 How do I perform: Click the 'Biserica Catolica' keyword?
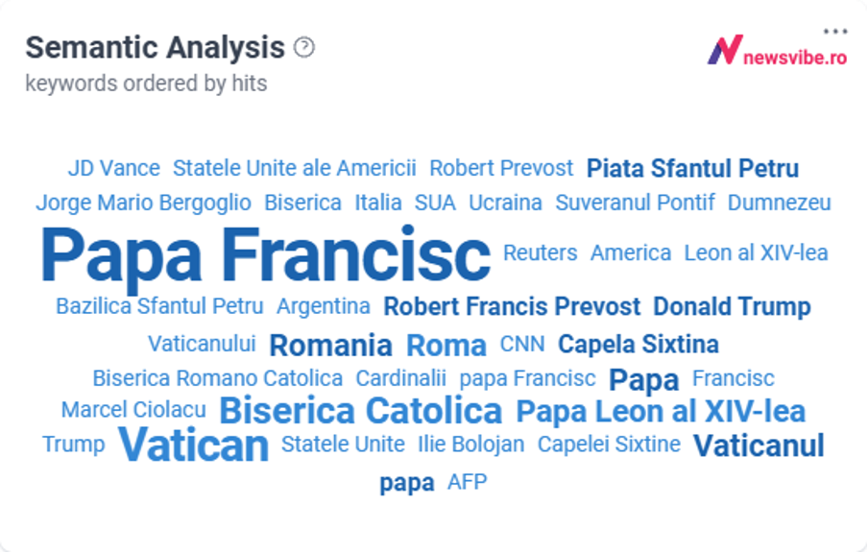point(360,411)
